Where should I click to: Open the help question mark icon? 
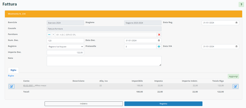pos(241,4)
